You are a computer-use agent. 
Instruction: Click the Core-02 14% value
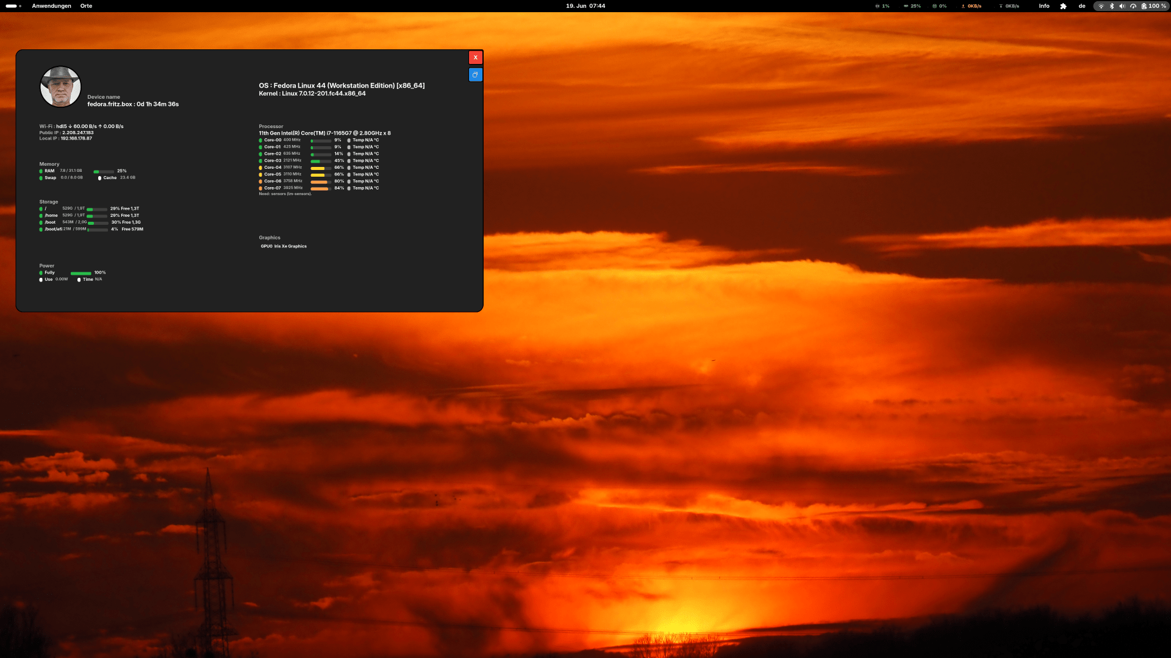339,154
